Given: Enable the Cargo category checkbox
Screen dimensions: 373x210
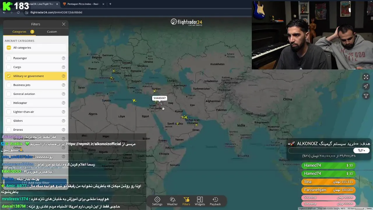Looking at the screenshot, I should 9,67.
